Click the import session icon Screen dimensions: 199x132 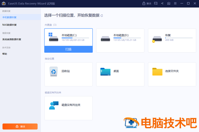point(169,3)
